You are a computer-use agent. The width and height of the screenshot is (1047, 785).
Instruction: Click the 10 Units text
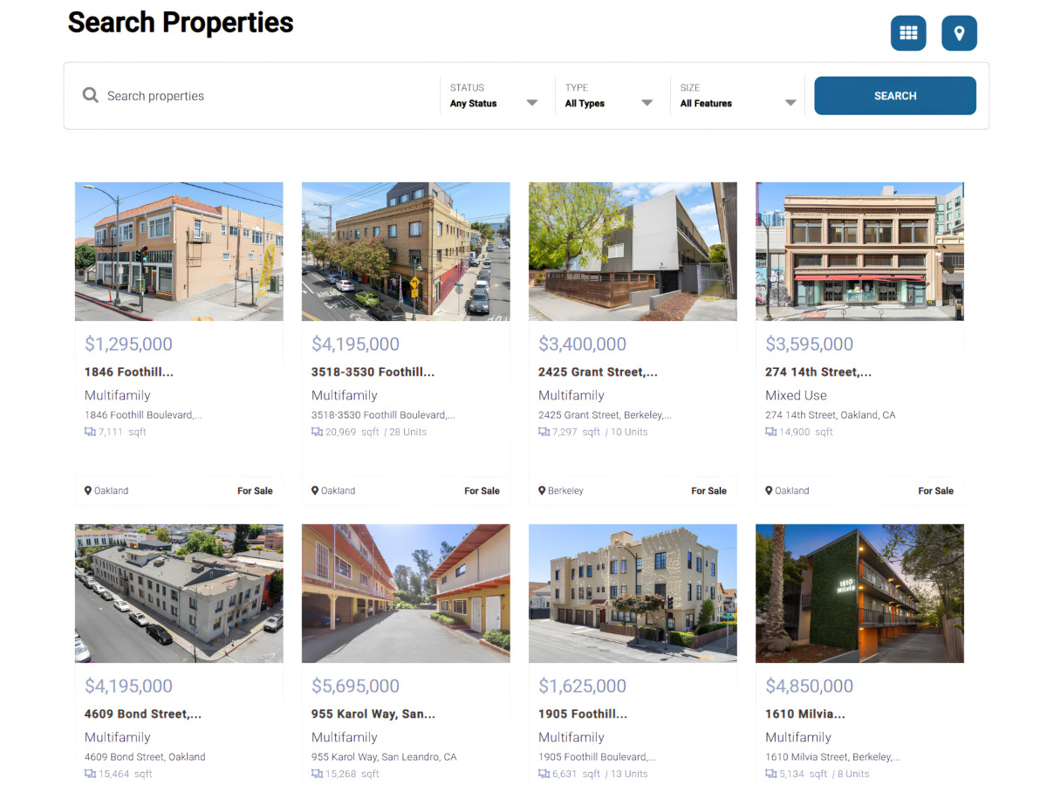(630, 432)
